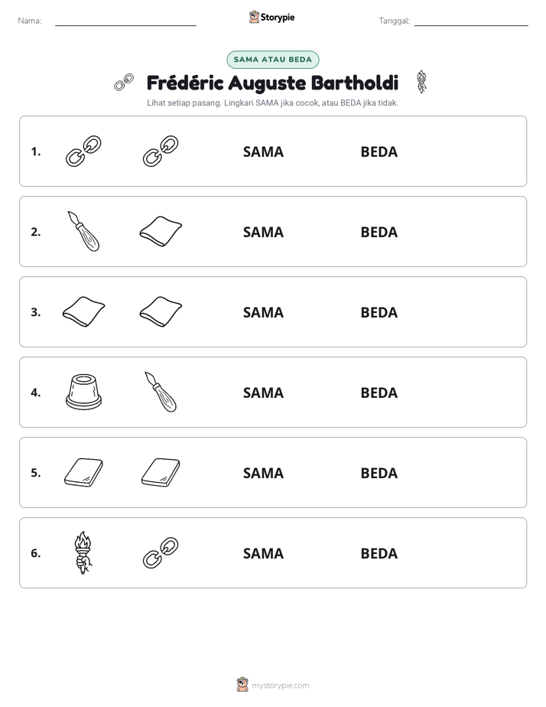
Task: Choose SAMA for question 1
Action: pyautogui.click(x=264, y=152)
